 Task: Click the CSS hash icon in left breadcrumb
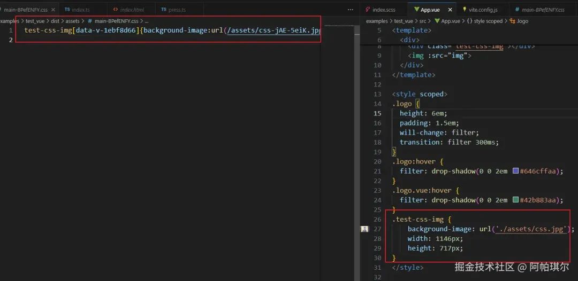coord(90,21)
